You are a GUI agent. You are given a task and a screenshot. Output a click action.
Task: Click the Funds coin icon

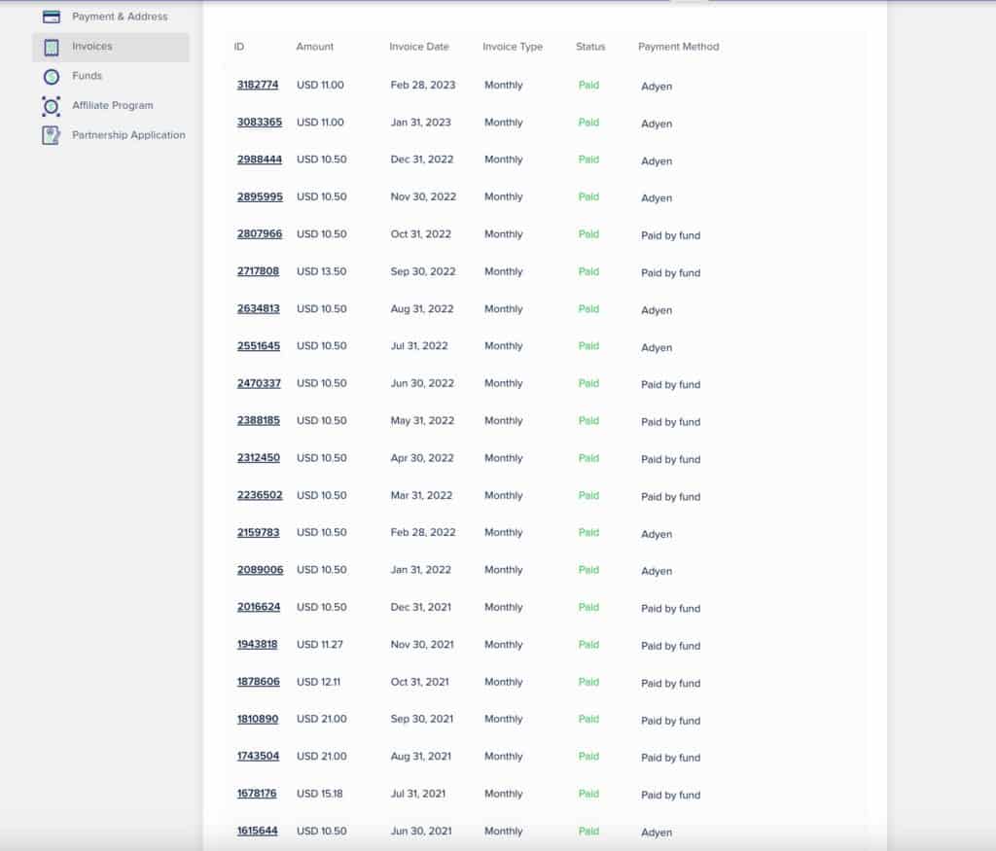click(x=51, y=75)
